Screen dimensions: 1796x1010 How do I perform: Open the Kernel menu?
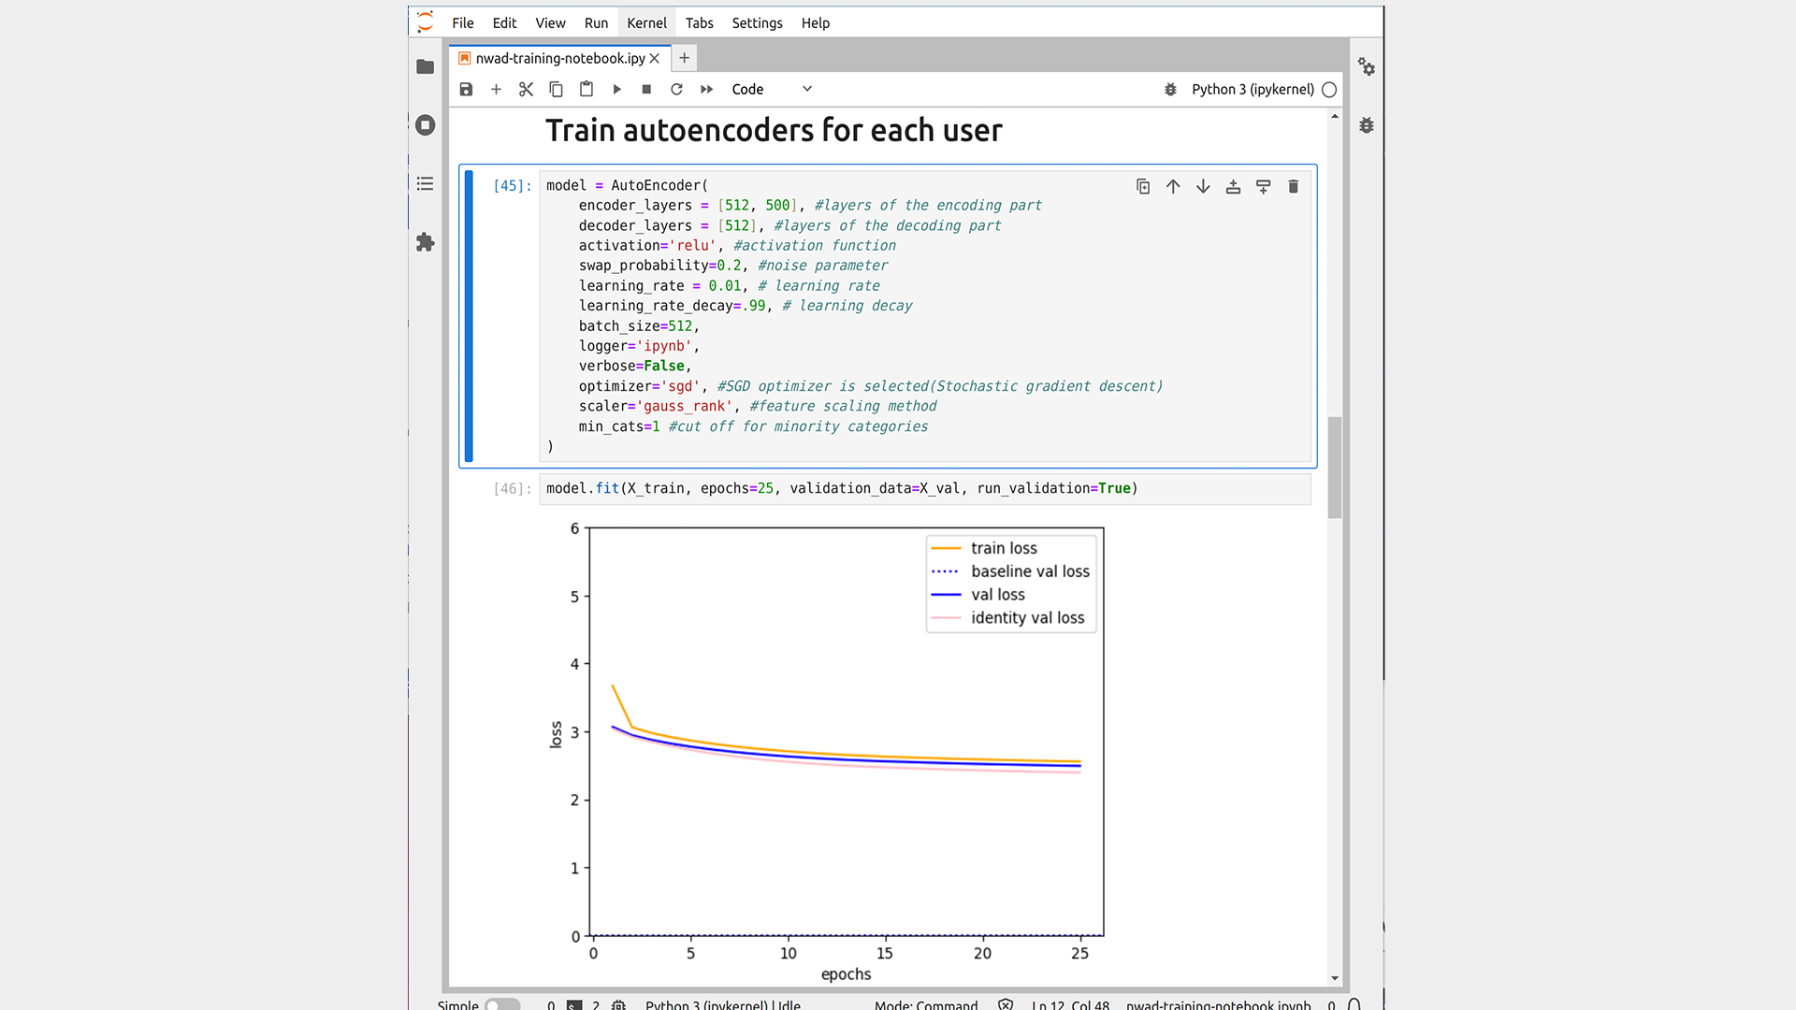(646, 22)
